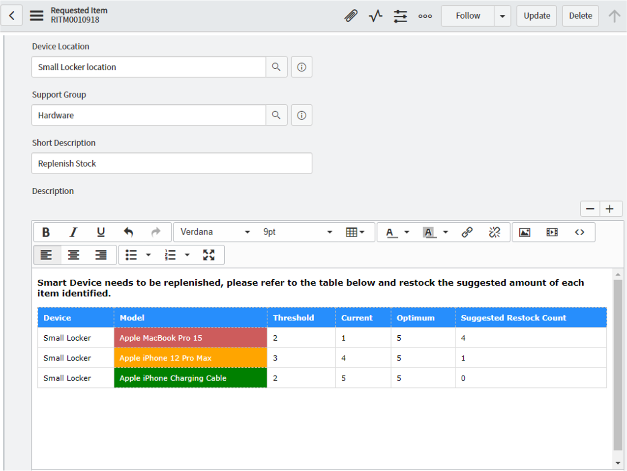Toggle the fullscreen editor mode
The height and width of the screenshot is (471, 627).
(x=209, y=255)
